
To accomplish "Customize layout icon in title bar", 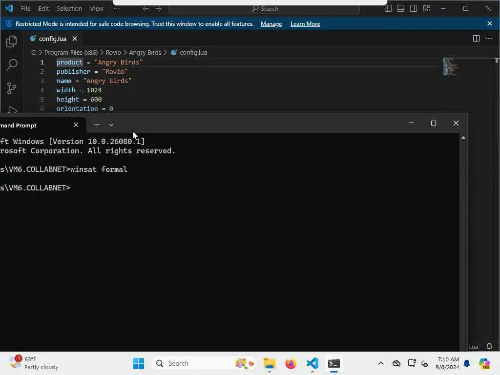I will point(426,9).
